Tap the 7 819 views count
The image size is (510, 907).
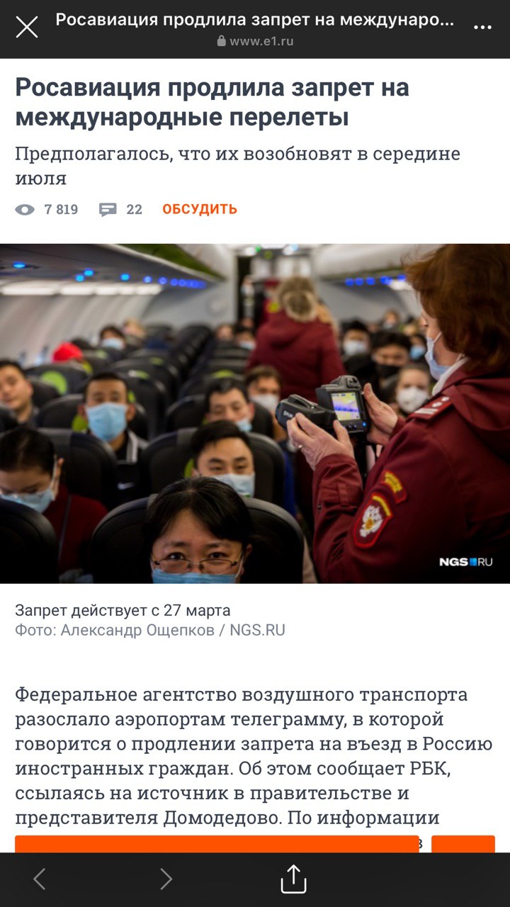(x=61, y=209)
